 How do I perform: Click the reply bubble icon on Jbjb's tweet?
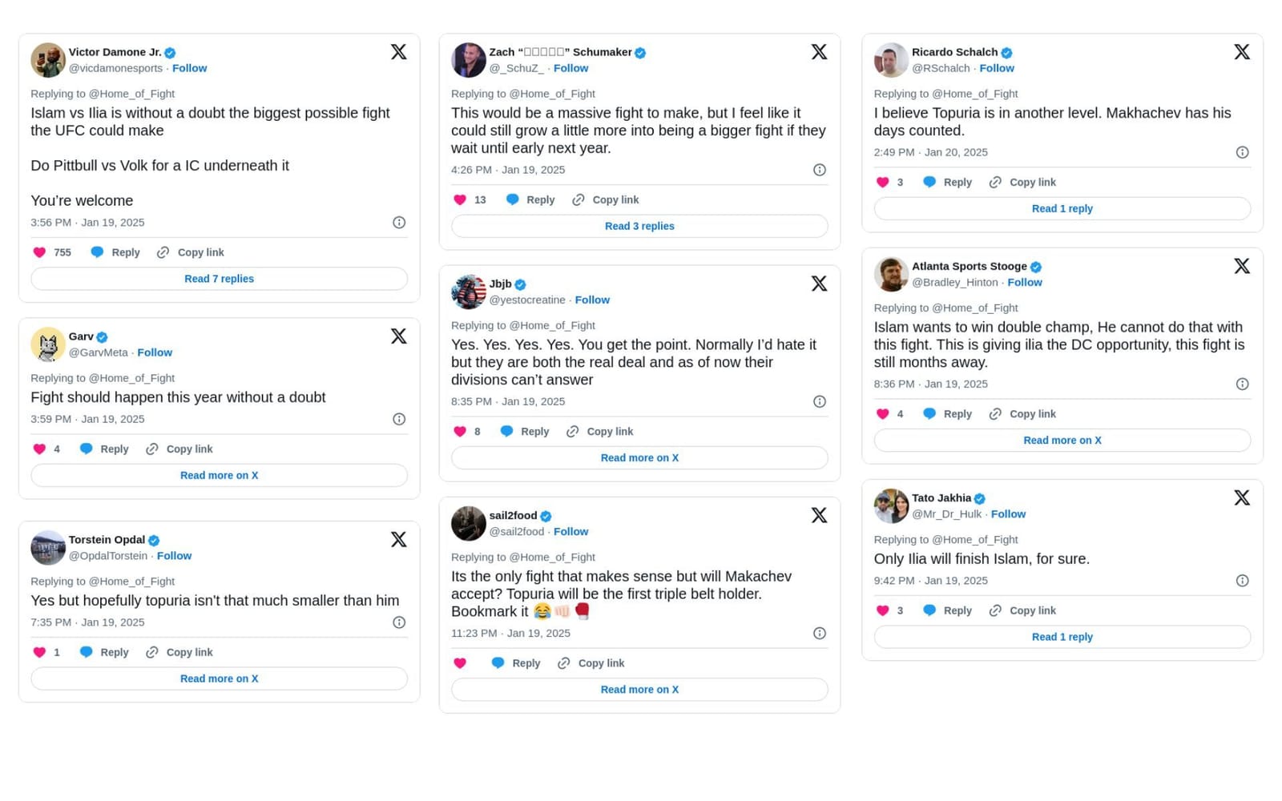click(x=506, y=432)
